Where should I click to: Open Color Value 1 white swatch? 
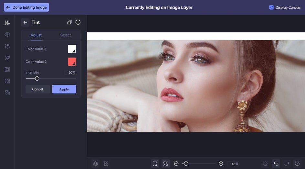(72, 49)
